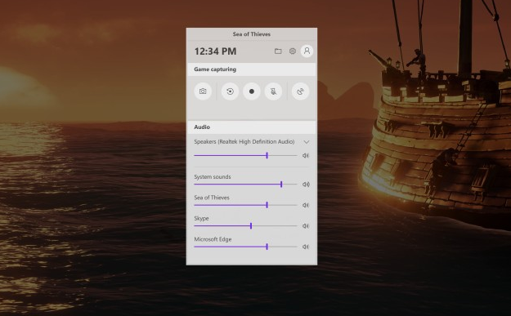Click the 12:34 PM clock display
Image resolution: width=511 pixels, height=316 pixels.
click(x=215, y=51)
